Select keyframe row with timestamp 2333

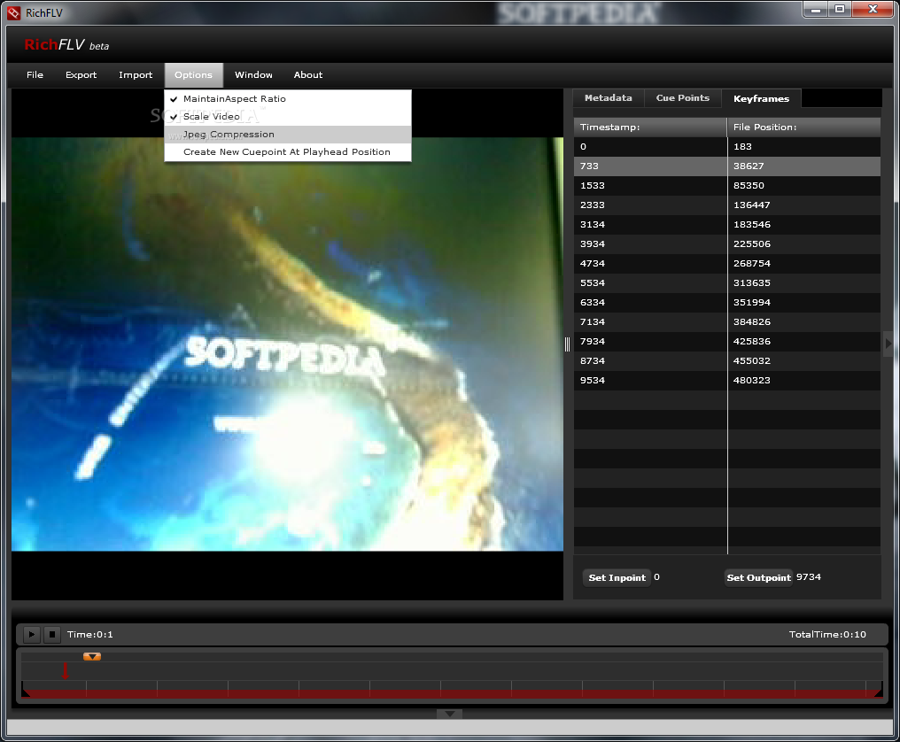(727, 205)
